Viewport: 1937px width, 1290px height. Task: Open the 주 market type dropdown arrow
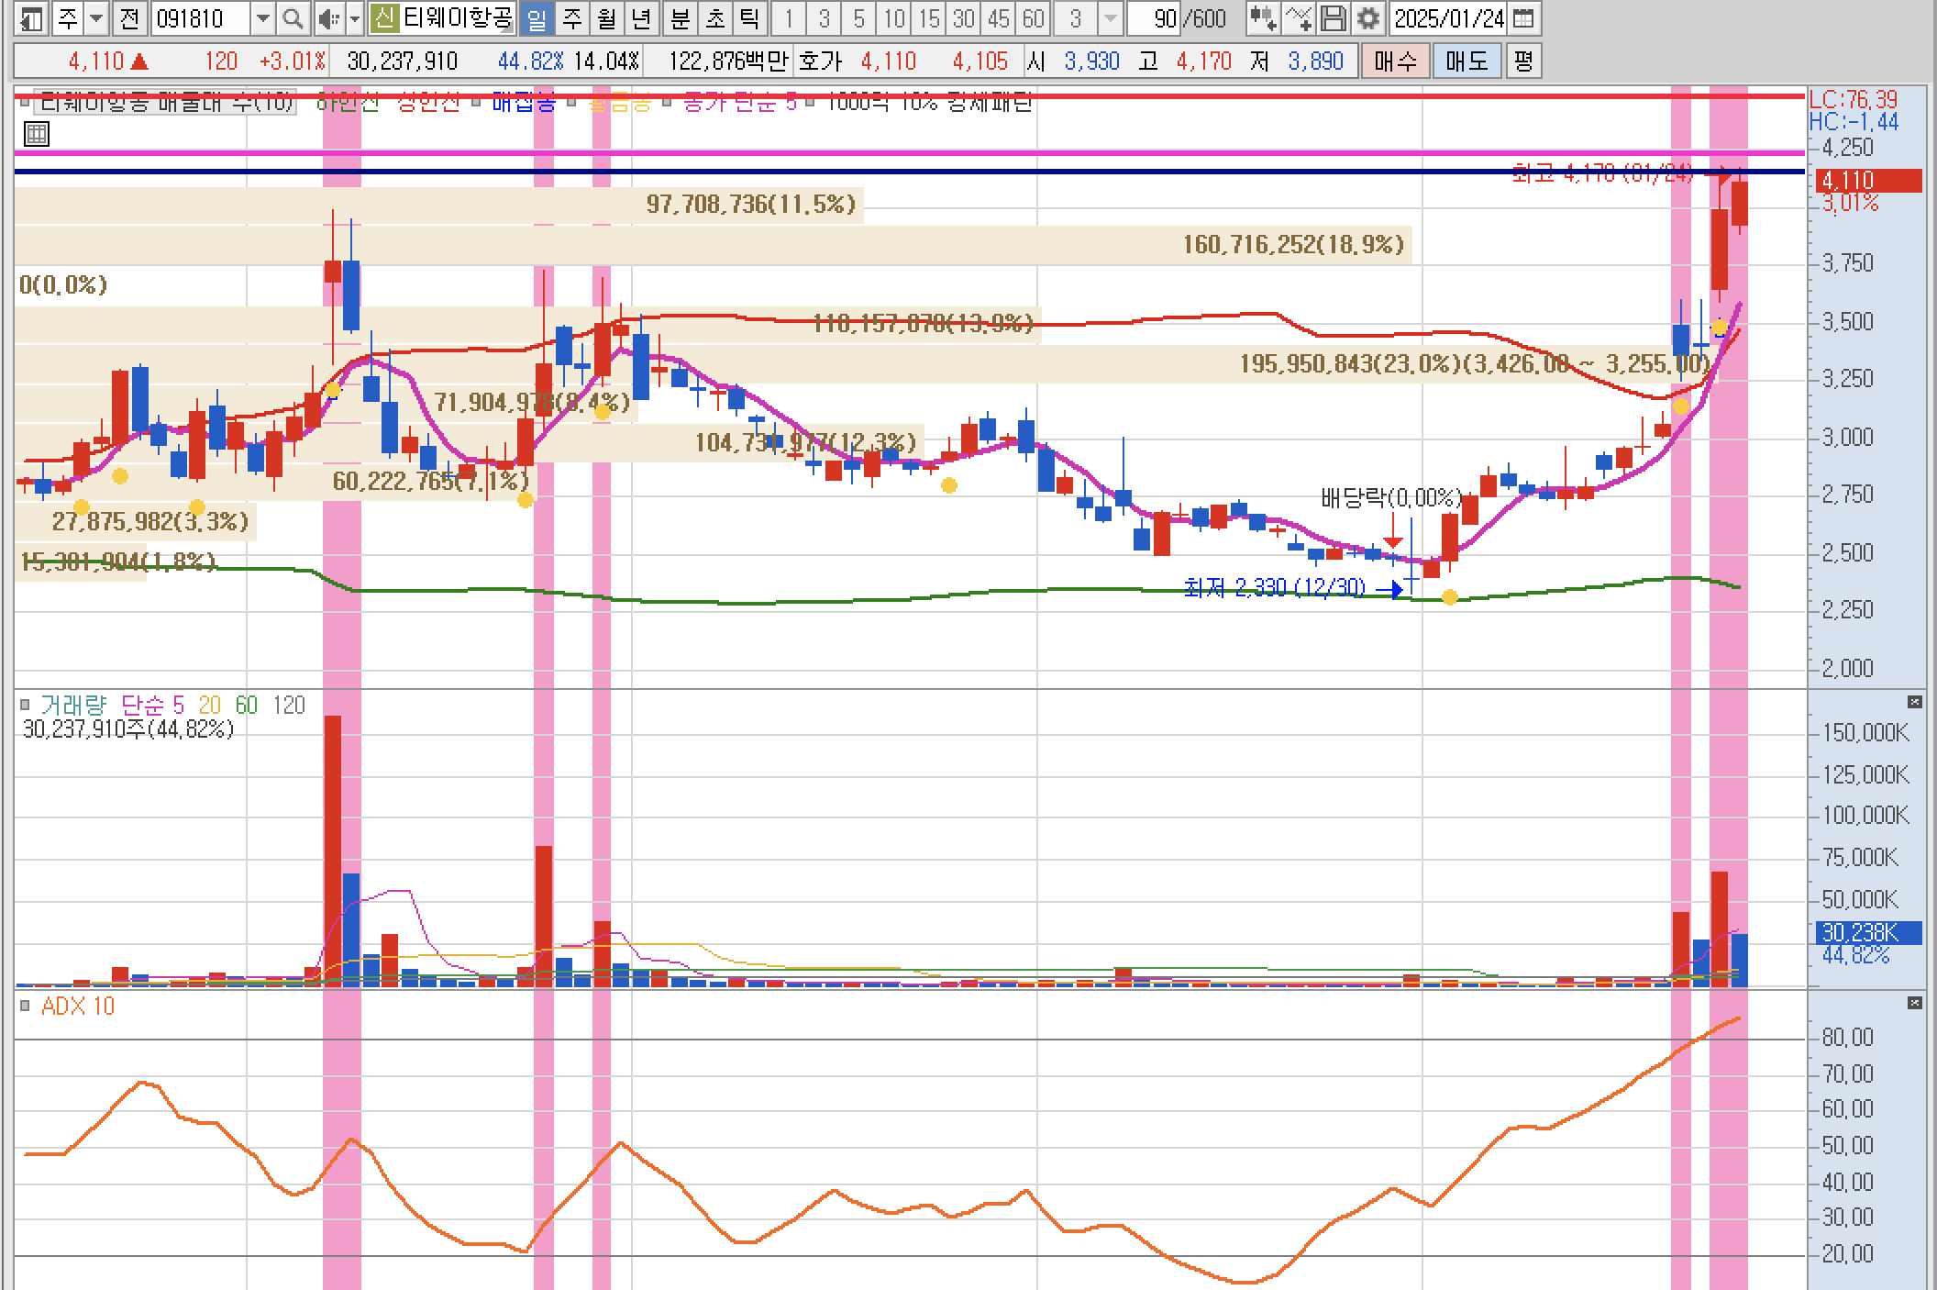click(95, 18)
